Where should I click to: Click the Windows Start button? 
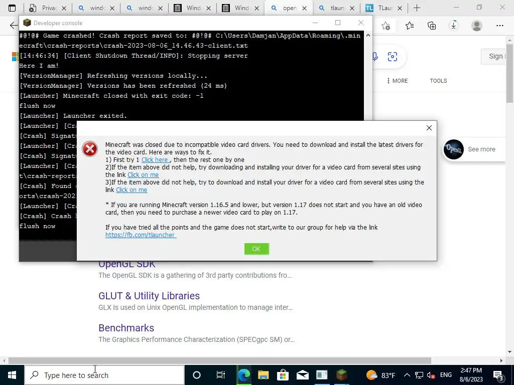(x=12, y=375)
